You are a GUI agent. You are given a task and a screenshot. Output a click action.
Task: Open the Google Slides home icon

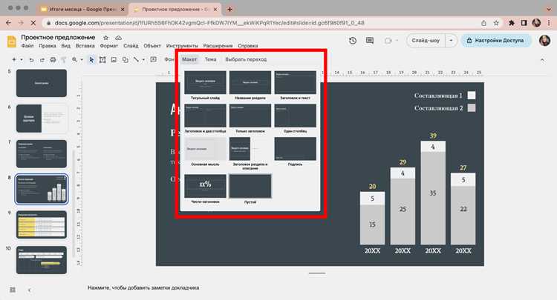coord(11,41)
